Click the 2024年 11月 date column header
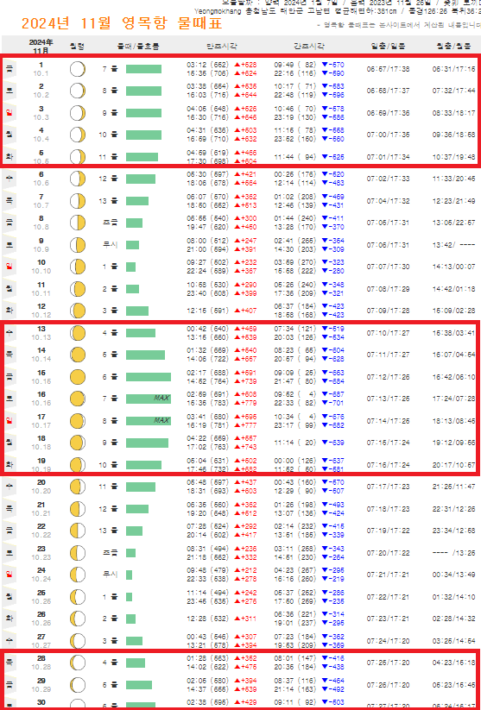This screenshot has width=481, height=710. coord(41,47)
